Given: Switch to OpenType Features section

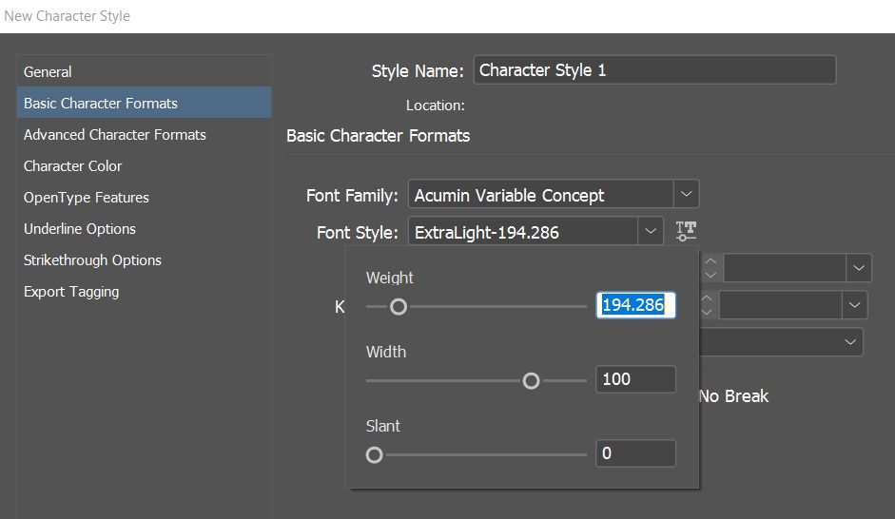Looking at the screenshot, I should [x=86, y=198].
